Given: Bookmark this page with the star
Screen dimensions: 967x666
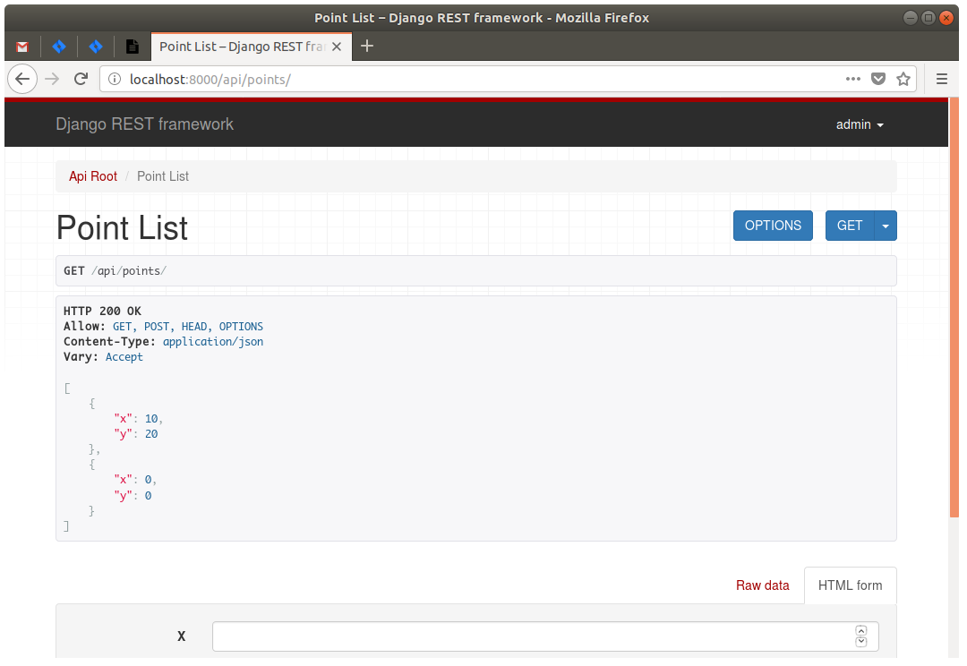Looking at the screenshot, I should [903, 79].
